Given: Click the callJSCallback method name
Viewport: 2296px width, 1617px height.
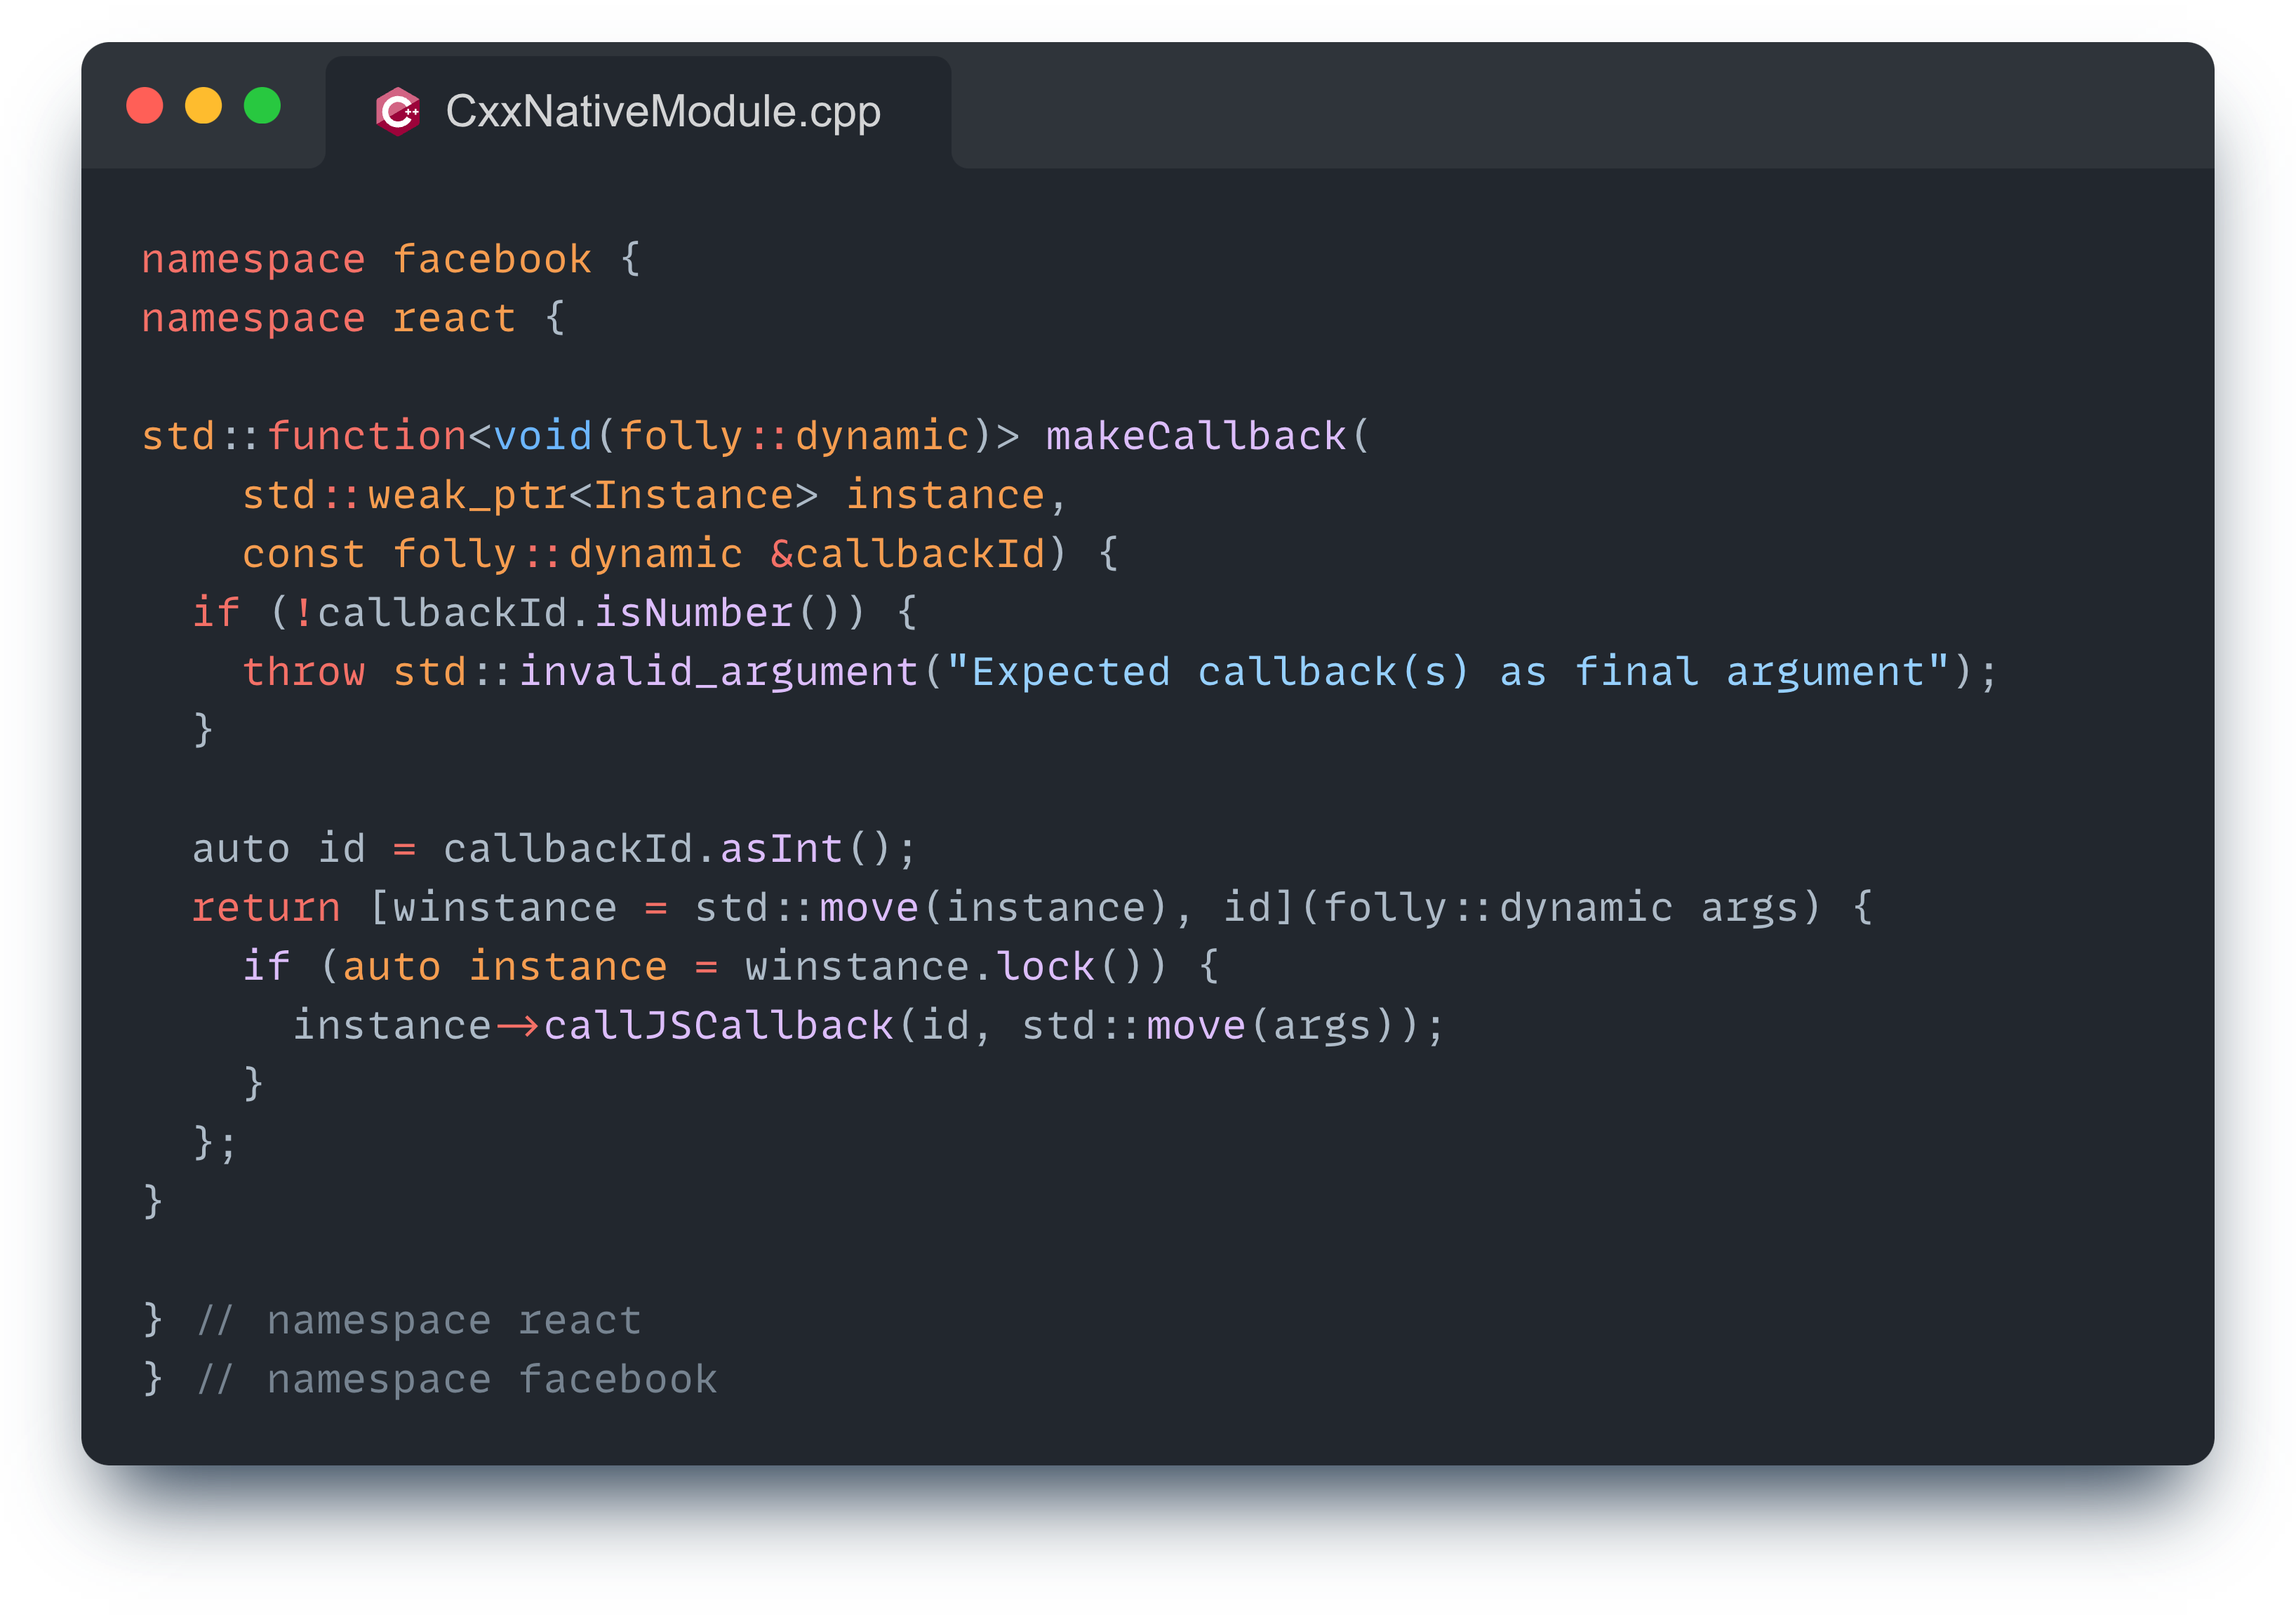Looking at the screenshot, I should tap(718, 1026).
